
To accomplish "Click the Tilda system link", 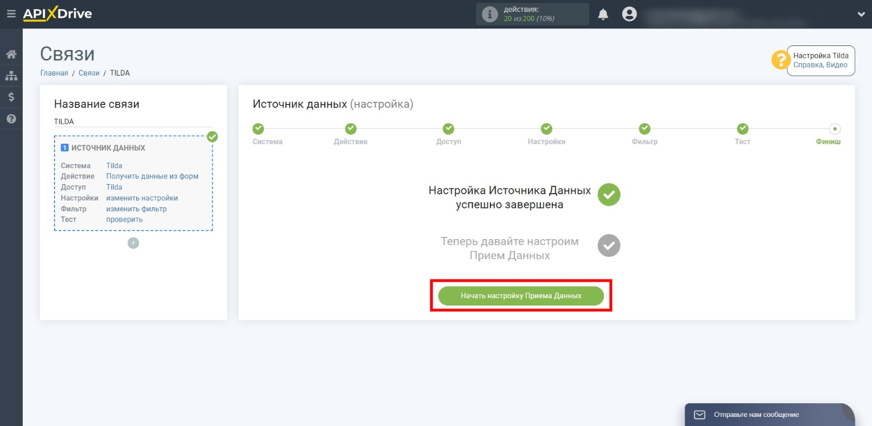I will pyautogui.click(x=114, y=166).
